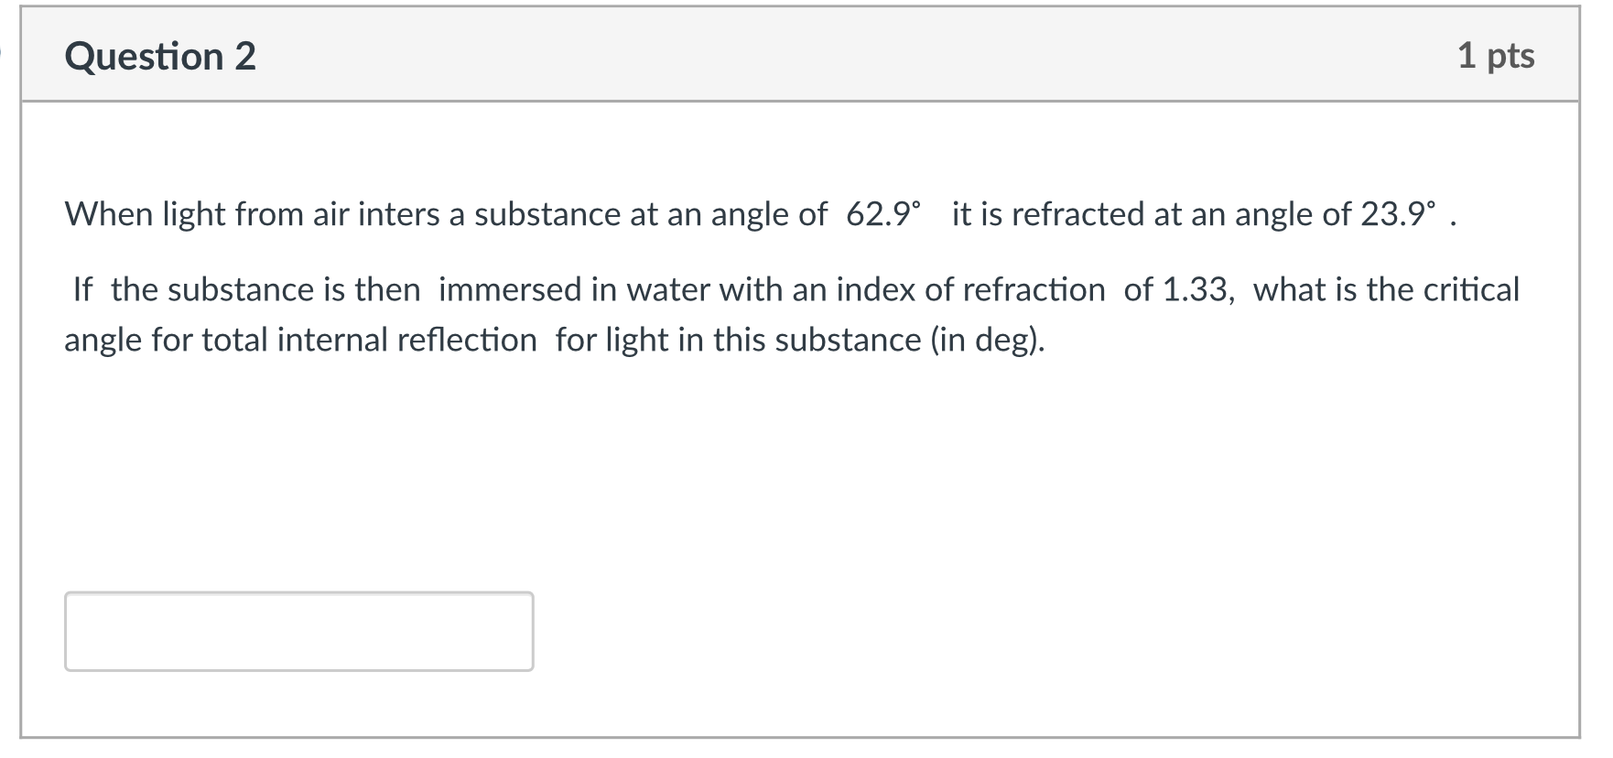This screenshot has height=758, width=1613.
Task: Click the word "If" starting second sentence
Action: click(82, 290)
